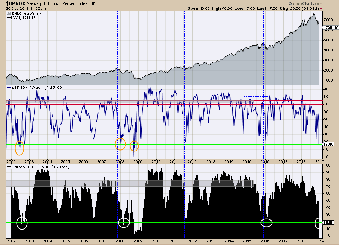Click the blue line swatch beside $BPNDX (Weekly)
The height and width of the screenshot is (245, 339).
9,87
